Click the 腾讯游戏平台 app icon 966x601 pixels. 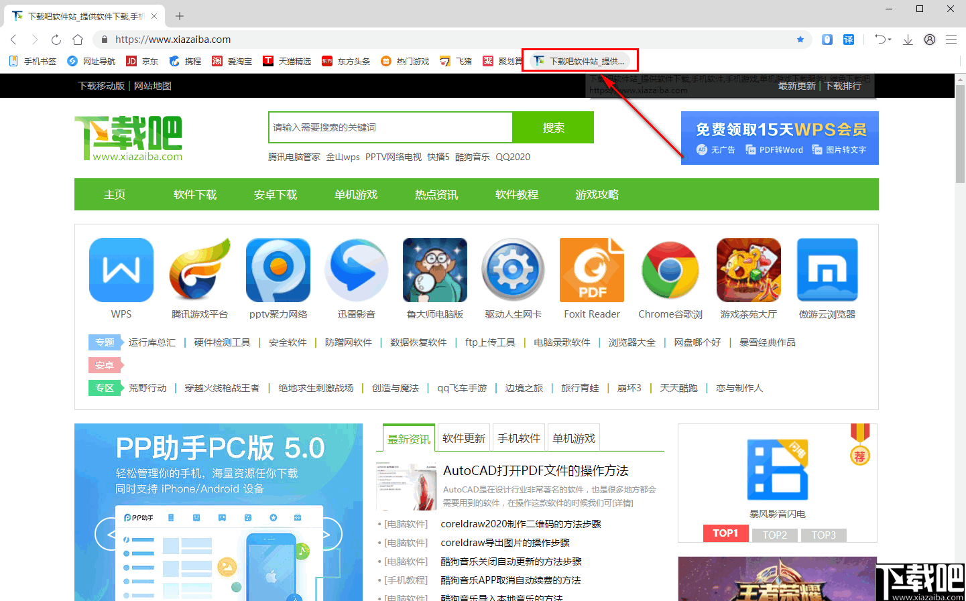click(200, 270)
